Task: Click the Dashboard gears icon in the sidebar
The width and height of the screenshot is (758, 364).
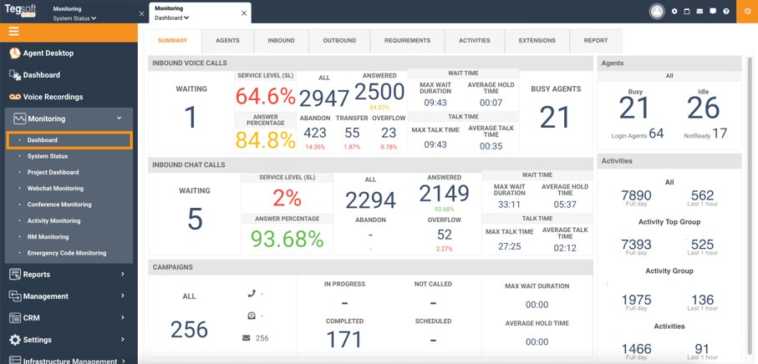Action: (x=15, y=75)
